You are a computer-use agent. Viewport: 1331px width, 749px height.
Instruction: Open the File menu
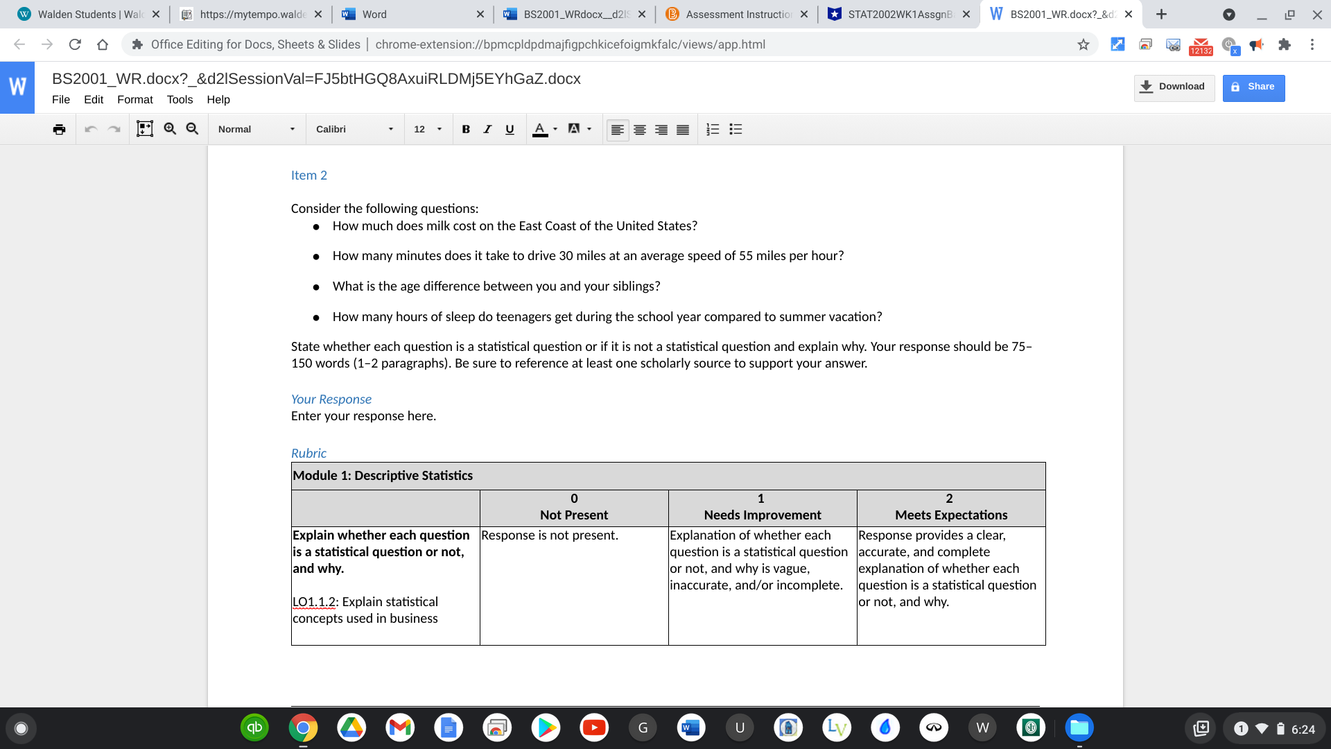tap(60, 98)
